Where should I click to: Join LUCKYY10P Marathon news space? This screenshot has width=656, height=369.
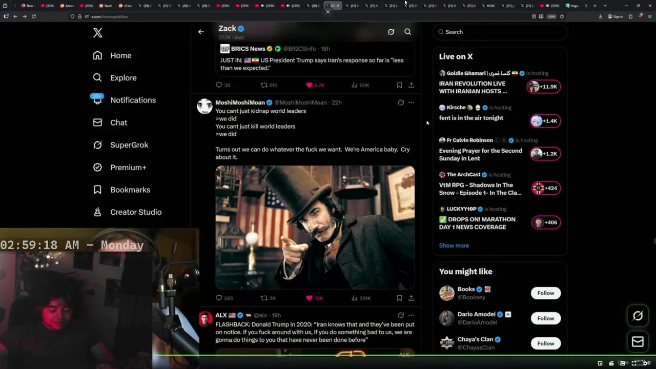tap(546, 222)
